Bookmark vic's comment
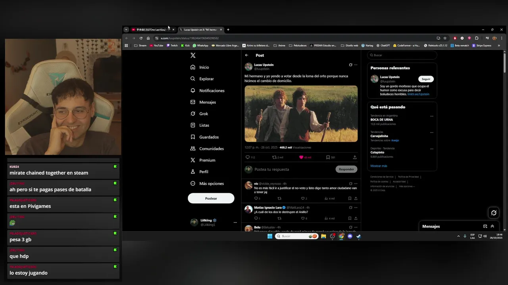Image resolution: width=508 pixels, height=285 pixels. 350,198
